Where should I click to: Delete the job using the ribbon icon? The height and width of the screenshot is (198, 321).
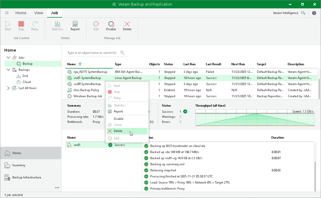pos(127,25)
